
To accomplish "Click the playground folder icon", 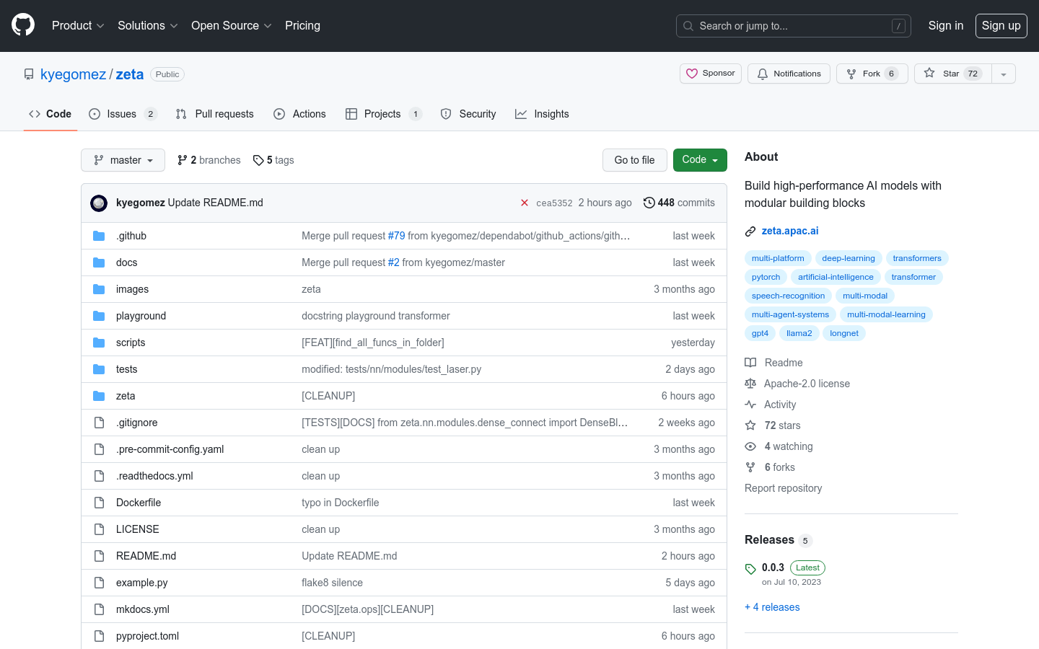I will pos(99,316).
